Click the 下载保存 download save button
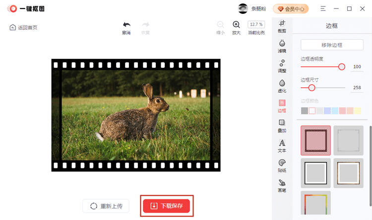 pyautogui.click(x=166, y=206)
